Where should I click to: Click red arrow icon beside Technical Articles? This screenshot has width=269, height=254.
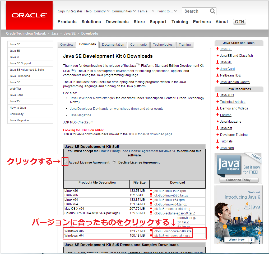217,102
